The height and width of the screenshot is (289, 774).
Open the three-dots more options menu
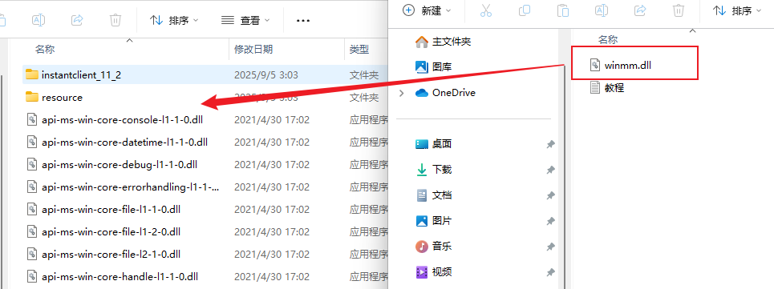pyautogui.click(x=302, y=20)
